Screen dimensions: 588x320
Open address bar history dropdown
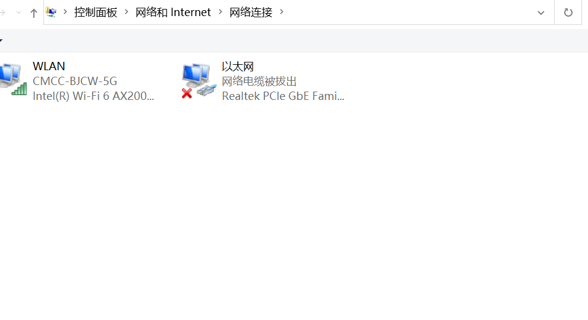point(541,12)
